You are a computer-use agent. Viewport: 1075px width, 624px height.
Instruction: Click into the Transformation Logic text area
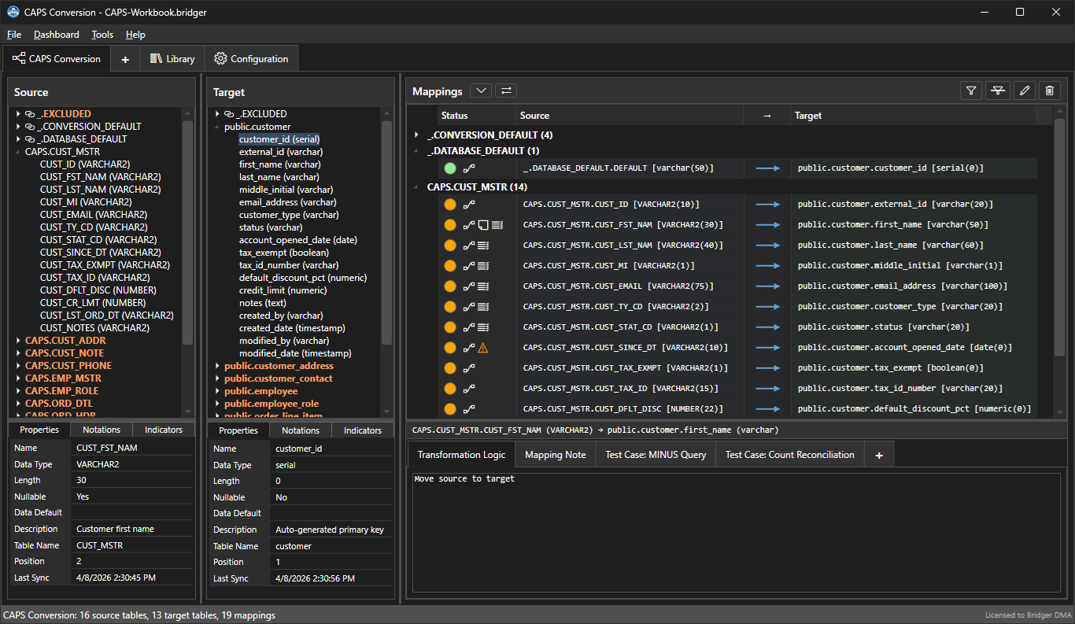(x=736, y=532)
